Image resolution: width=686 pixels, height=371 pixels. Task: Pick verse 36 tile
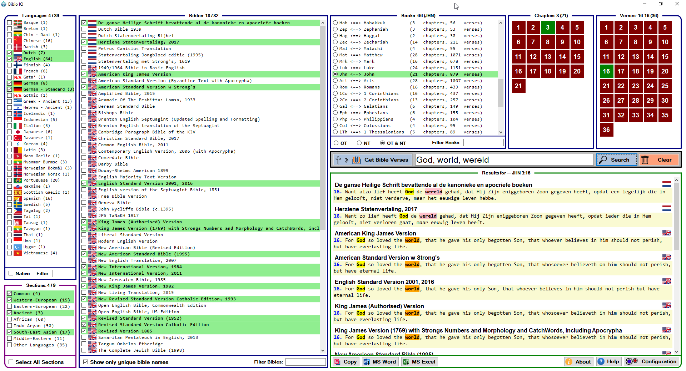tap(606, 130)
